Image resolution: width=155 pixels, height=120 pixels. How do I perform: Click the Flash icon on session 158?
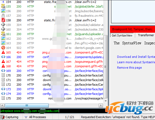(x=3, y=20)
